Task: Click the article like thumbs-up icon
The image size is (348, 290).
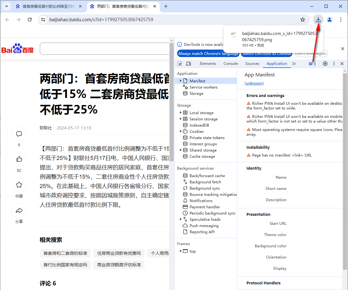Action: 19,159
